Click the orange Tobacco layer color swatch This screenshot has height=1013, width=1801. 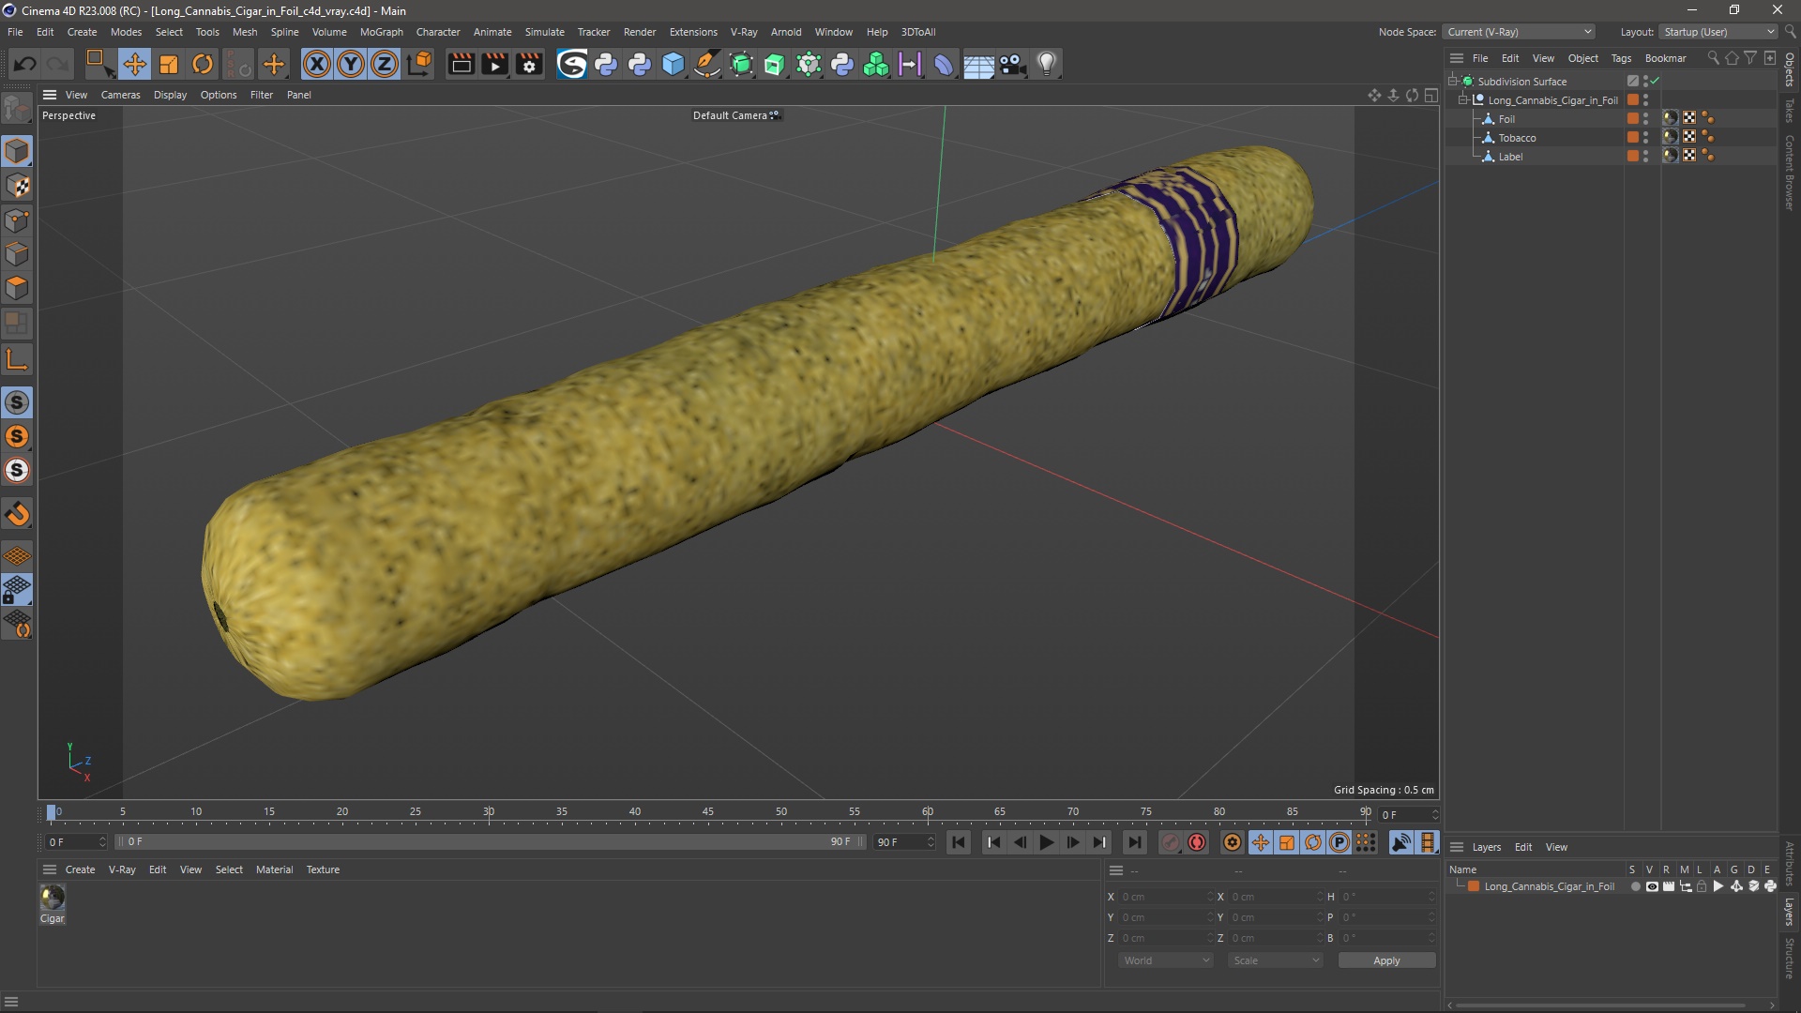click(x=1632, y=138)
